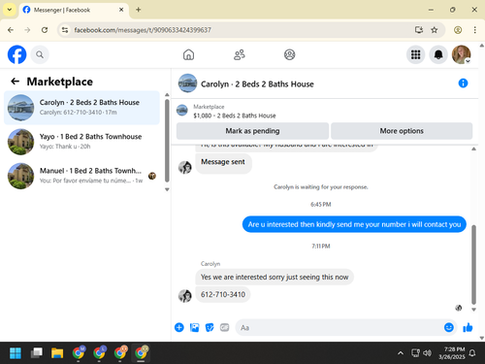Attach a photo using image icon
The height and width of the screenshot is (364, 485).
tap(194, 327)
